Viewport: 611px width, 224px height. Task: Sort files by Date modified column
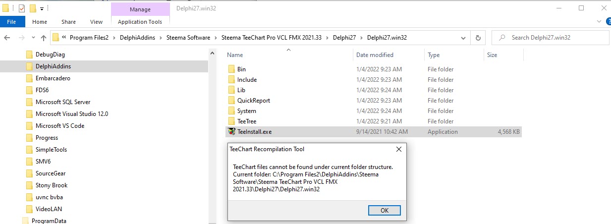point(375,55)
